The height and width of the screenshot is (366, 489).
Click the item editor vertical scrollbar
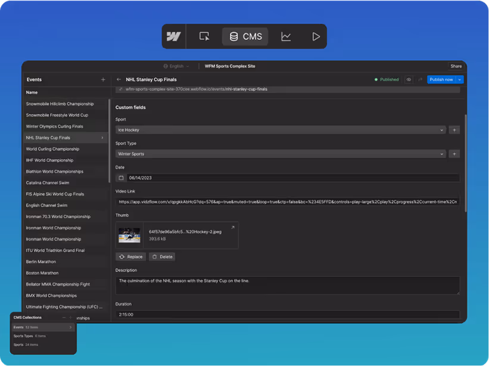pos(466,163)
